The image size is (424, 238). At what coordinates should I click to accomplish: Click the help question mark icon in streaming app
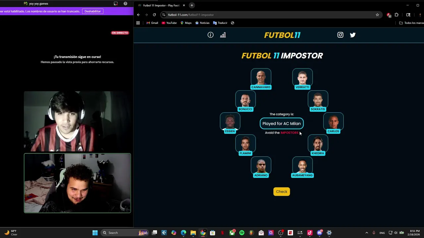pos(125,4)
